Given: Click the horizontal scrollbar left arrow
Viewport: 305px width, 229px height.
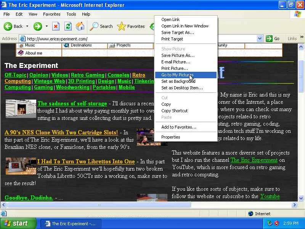Looking at the screenshot, I should (x=4, y=205).
